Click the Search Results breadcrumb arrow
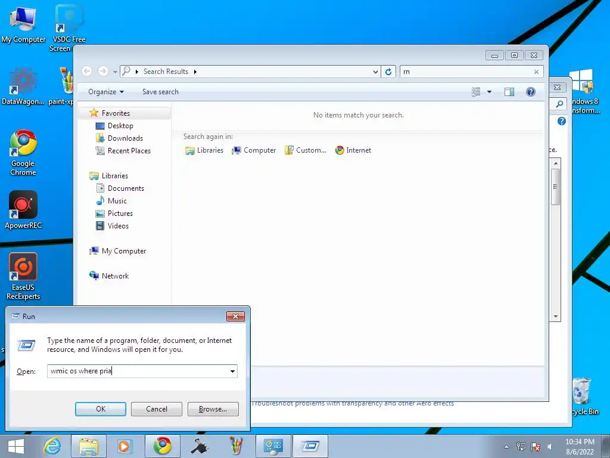The image size is (610, 458). pos(195,72)
